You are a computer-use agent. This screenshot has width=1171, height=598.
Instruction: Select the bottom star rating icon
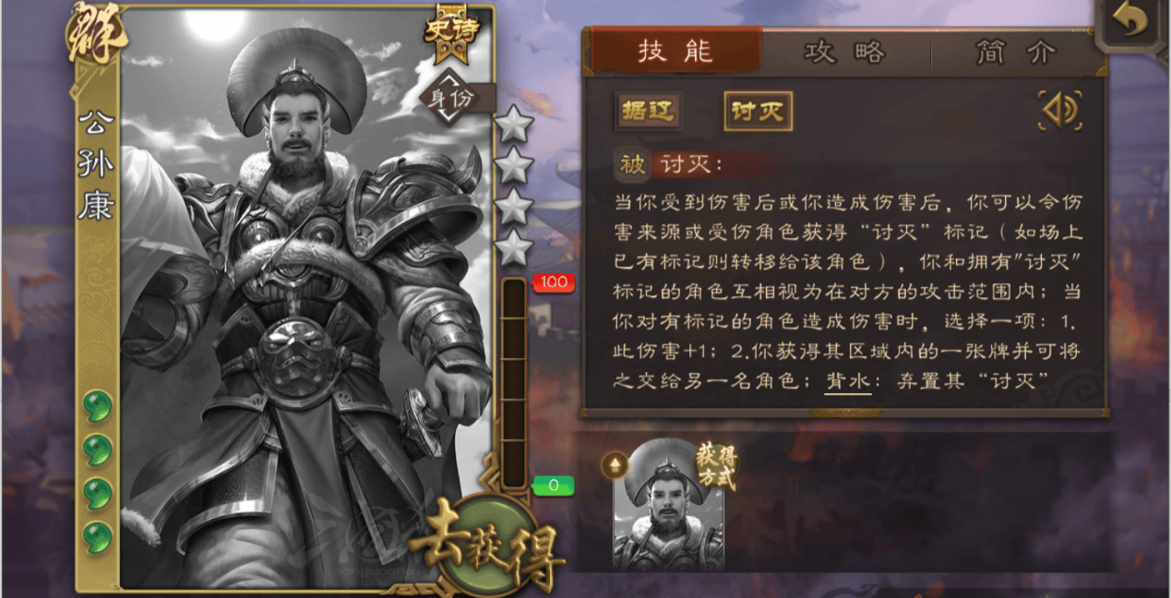coord(514,246)
